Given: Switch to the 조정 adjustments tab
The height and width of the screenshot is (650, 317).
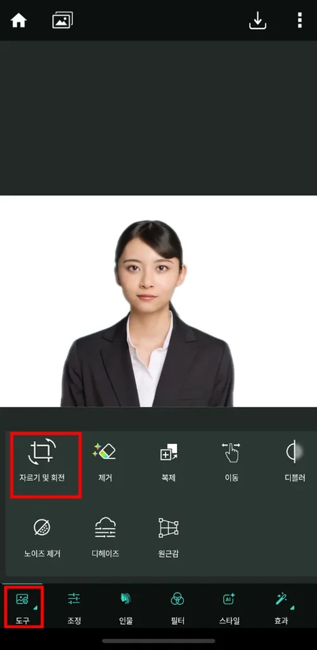Looking at the screenshot, I should [74, 607].
